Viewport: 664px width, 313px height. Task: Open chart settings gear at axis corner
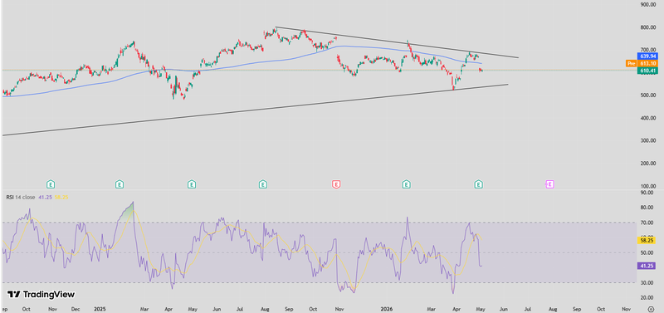click(x=652, y=309)
